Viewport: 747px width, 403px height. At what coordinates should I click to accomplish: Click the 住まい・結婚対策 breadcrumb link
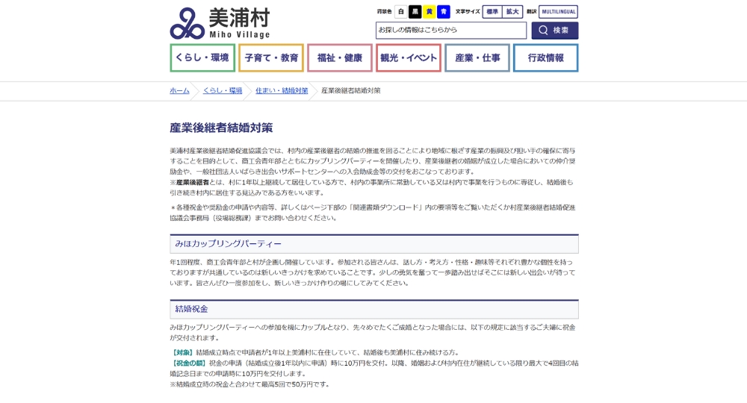tap(282, 90)
